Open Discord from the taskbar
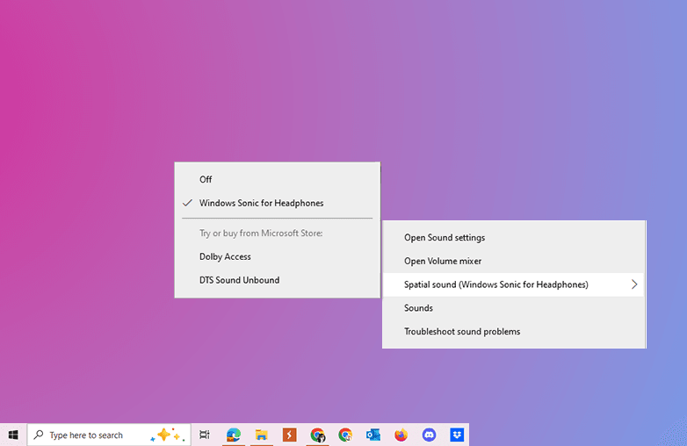The height and width of the screenshot is (446, 687). (429, 435)
